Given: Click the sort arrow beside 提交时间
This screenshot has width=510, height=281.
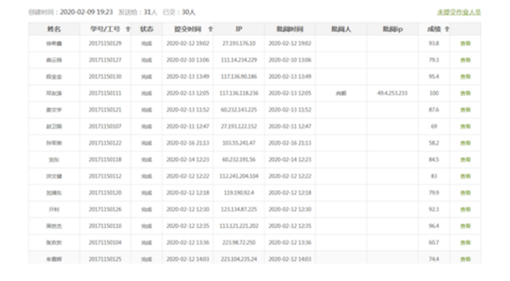Looking at the screenshot, I should tap(211, 29).
